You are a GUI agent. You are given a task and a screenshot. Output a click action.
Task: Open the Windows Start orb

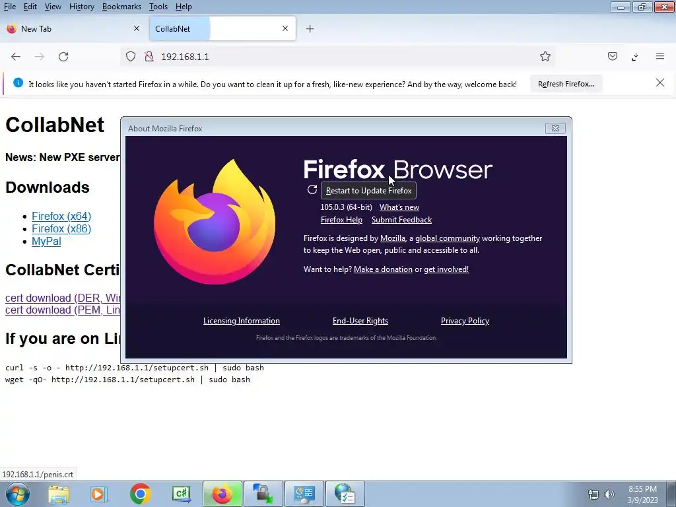pyautogui.click(x=18, y=494)
